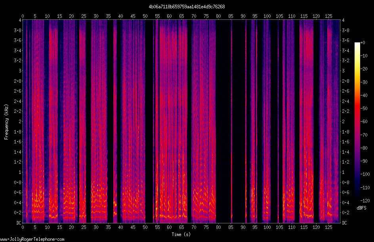Select the "-70" value on the dBFS scale
The width and height of the screenshot is (374, 242).
pos(364,135)
